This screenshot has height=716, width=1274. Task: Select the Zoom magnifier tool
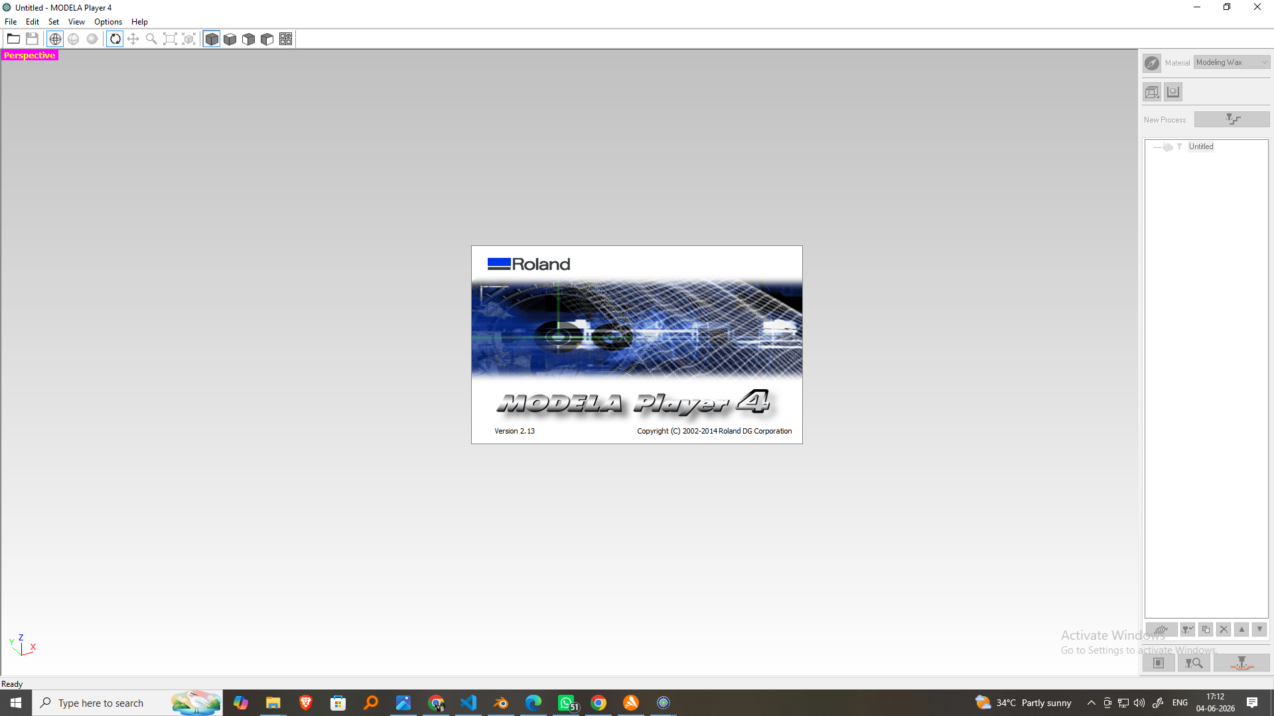(x=152, y=39)
